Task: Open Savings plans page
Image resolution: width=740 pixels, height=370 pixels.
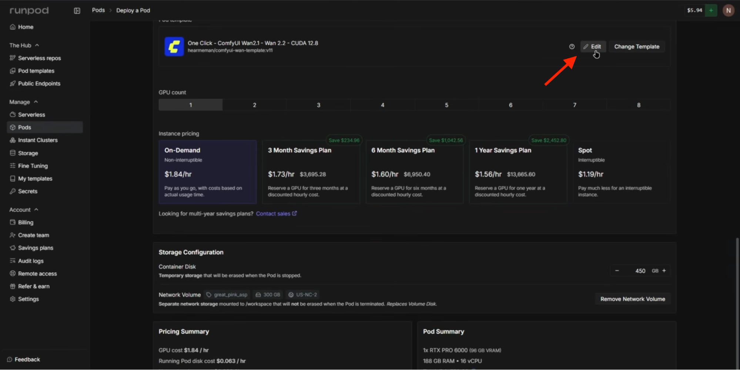Action: coord(31,248)
